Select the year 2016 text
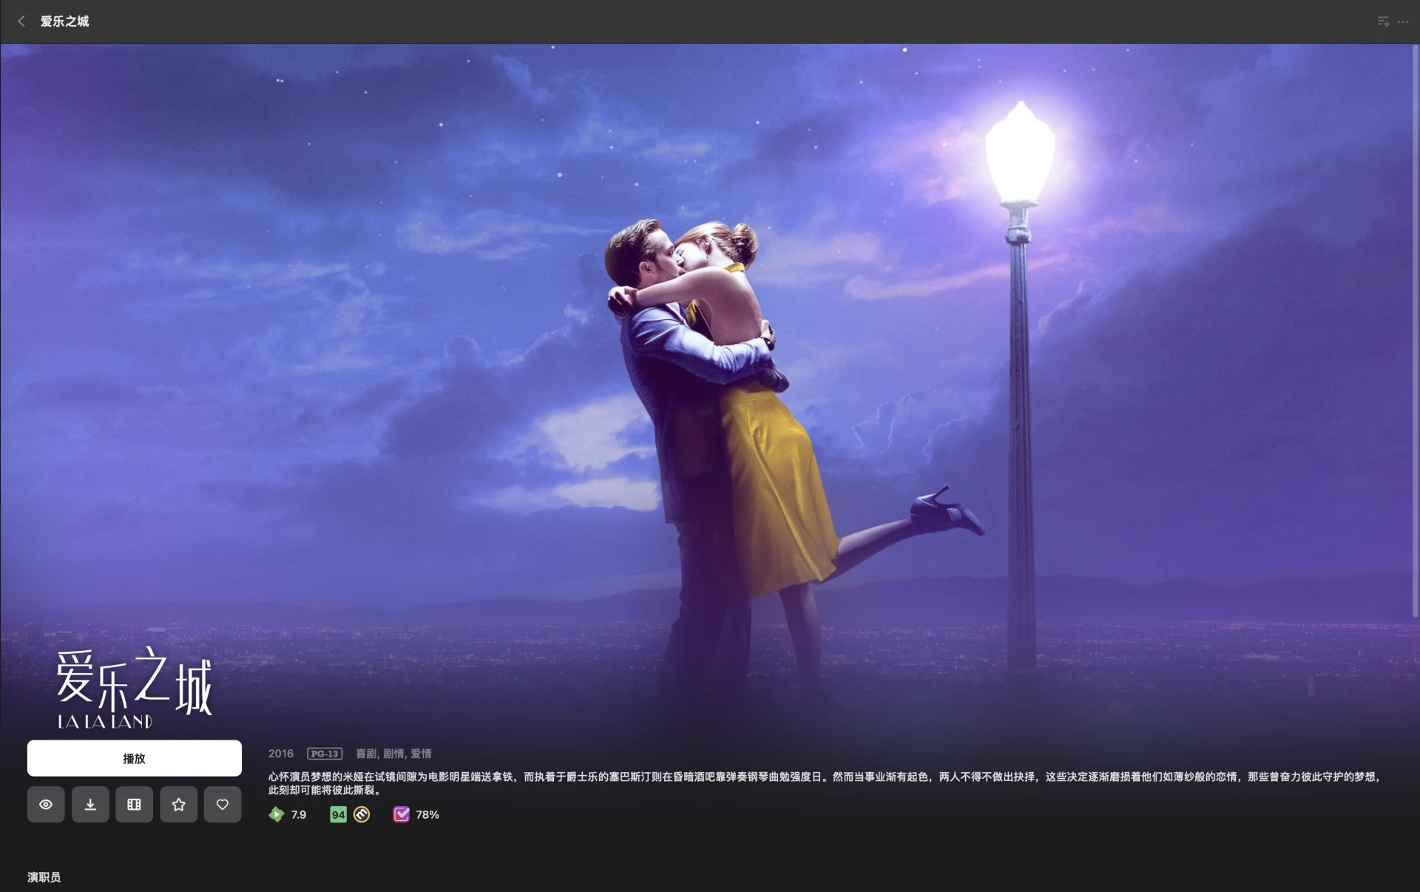 click(281, 754)
